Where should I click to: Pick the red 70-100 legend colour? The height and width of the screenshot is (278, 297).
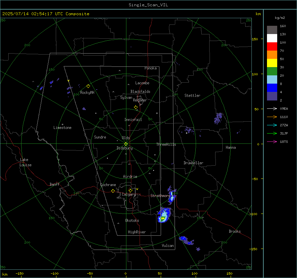point(272,47)
